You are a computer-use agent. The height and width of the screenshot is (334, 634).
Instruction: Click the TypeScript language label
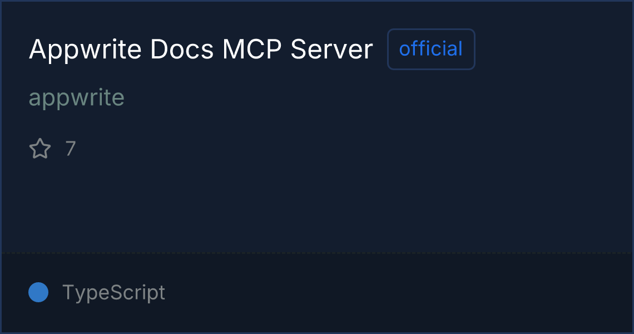point(113,292)
